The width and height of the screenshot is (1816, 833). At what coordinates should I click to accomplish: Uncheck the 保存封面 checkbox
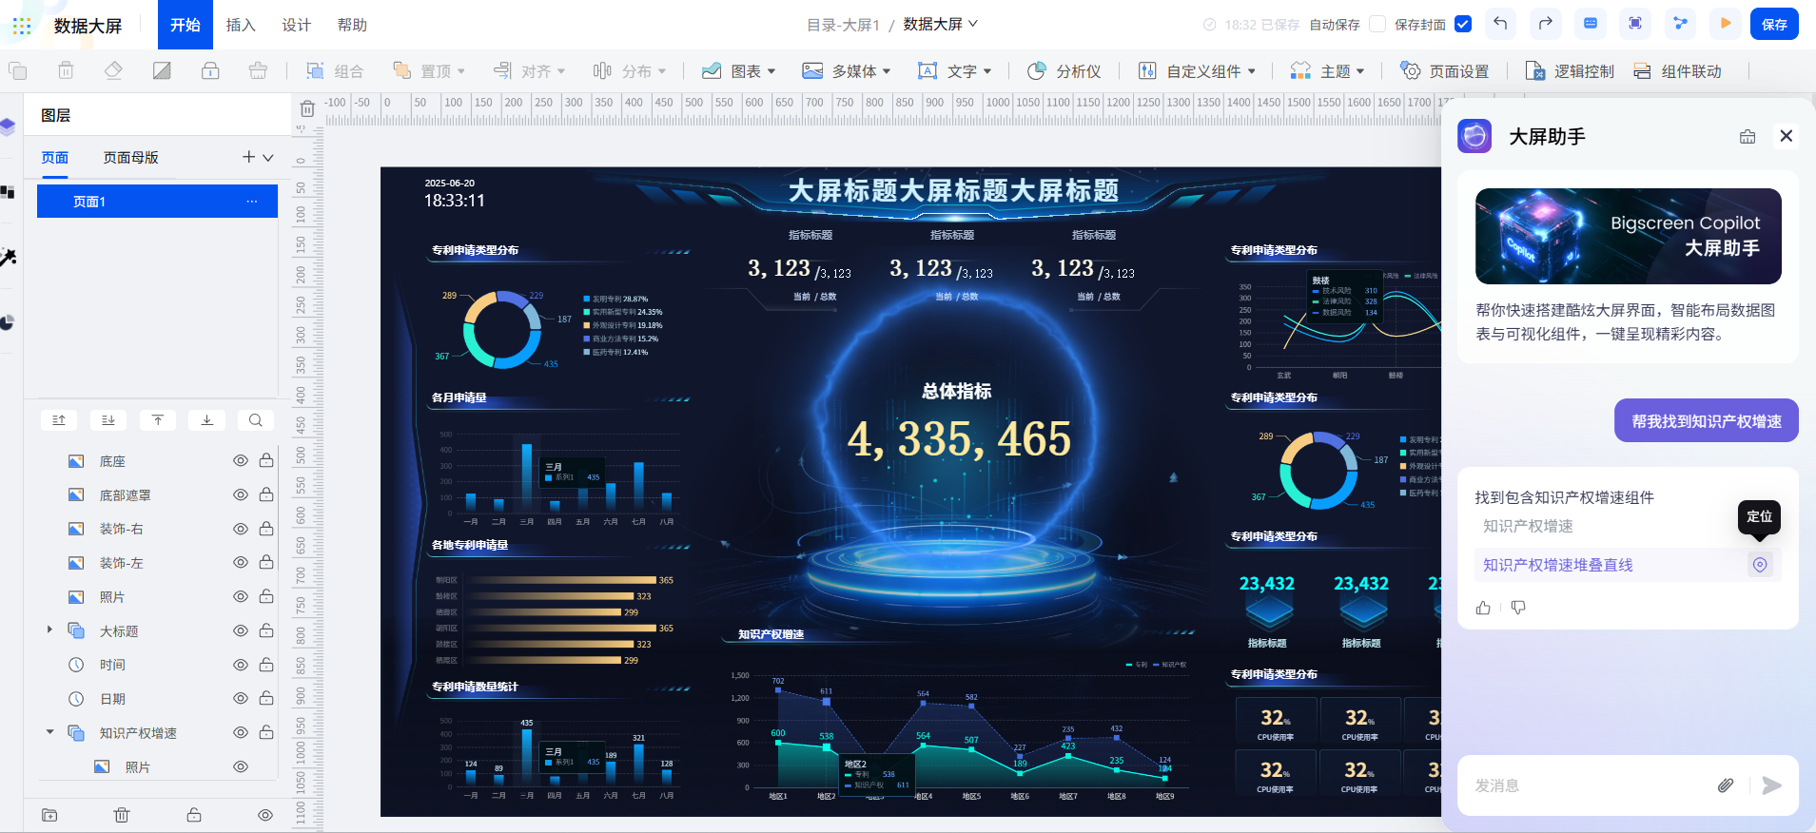[1463, 25]
